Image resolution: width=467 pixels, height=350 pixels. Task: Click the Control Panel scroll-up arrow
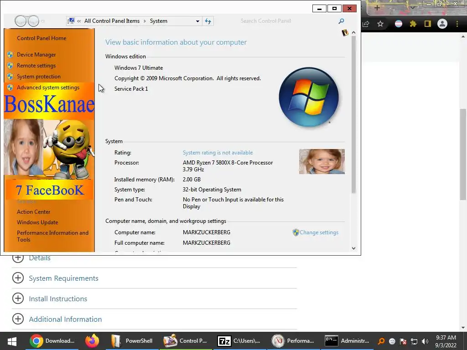coord(353,32)
